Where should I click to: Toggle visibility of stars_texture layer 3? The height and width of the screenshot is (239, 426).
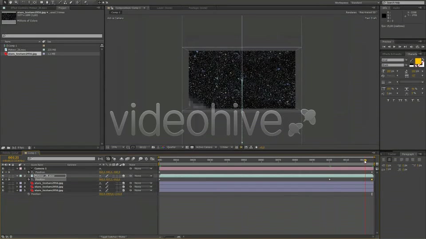[3, 183]
